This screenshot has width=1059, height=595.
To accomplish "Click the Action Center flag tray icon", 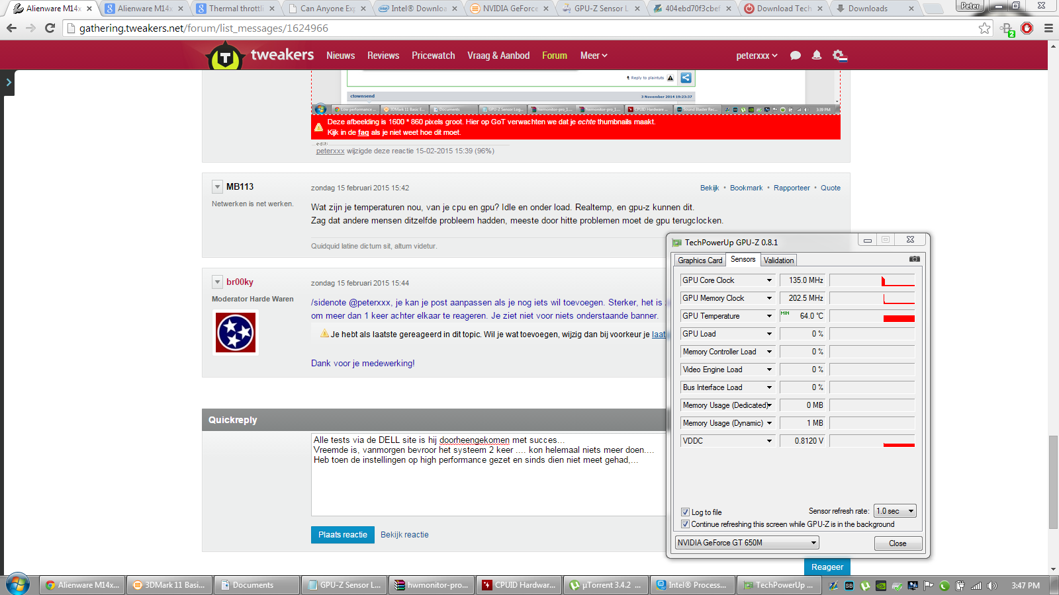I will click(928, 586).
